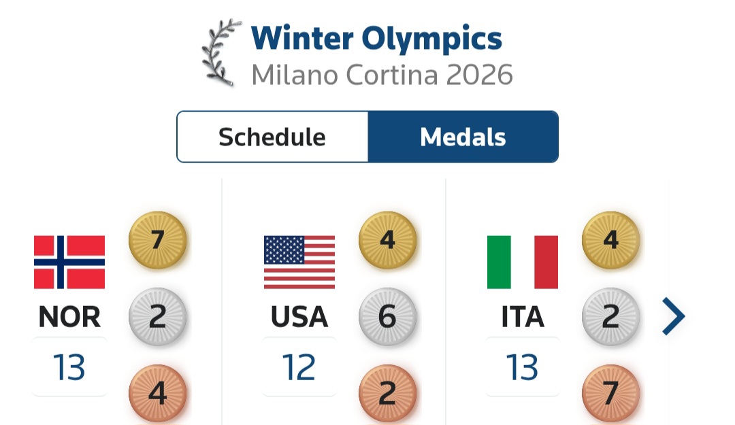
Task: Click the laurel wreath Olympics logo
Action: [222, 53]
